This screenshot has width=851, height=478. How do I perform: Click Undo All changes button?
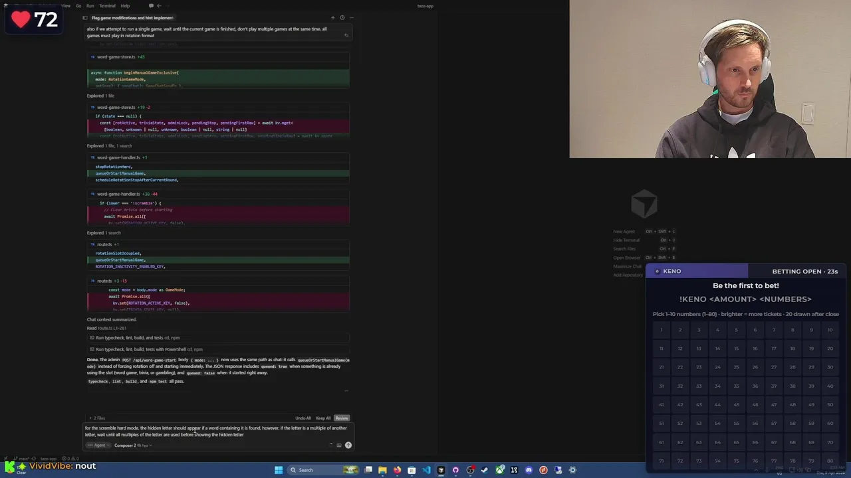click(303, 418)
